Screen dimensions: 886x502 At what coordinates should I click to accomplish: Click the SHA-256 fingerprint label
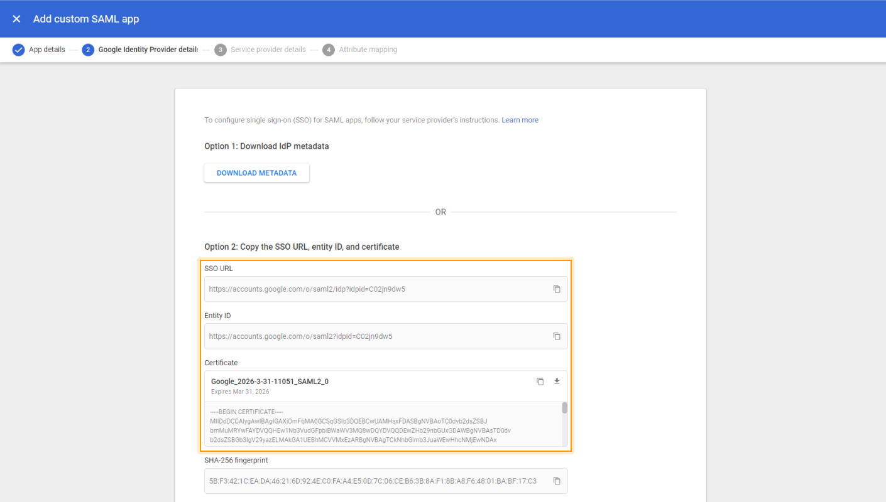click(236, 460)
